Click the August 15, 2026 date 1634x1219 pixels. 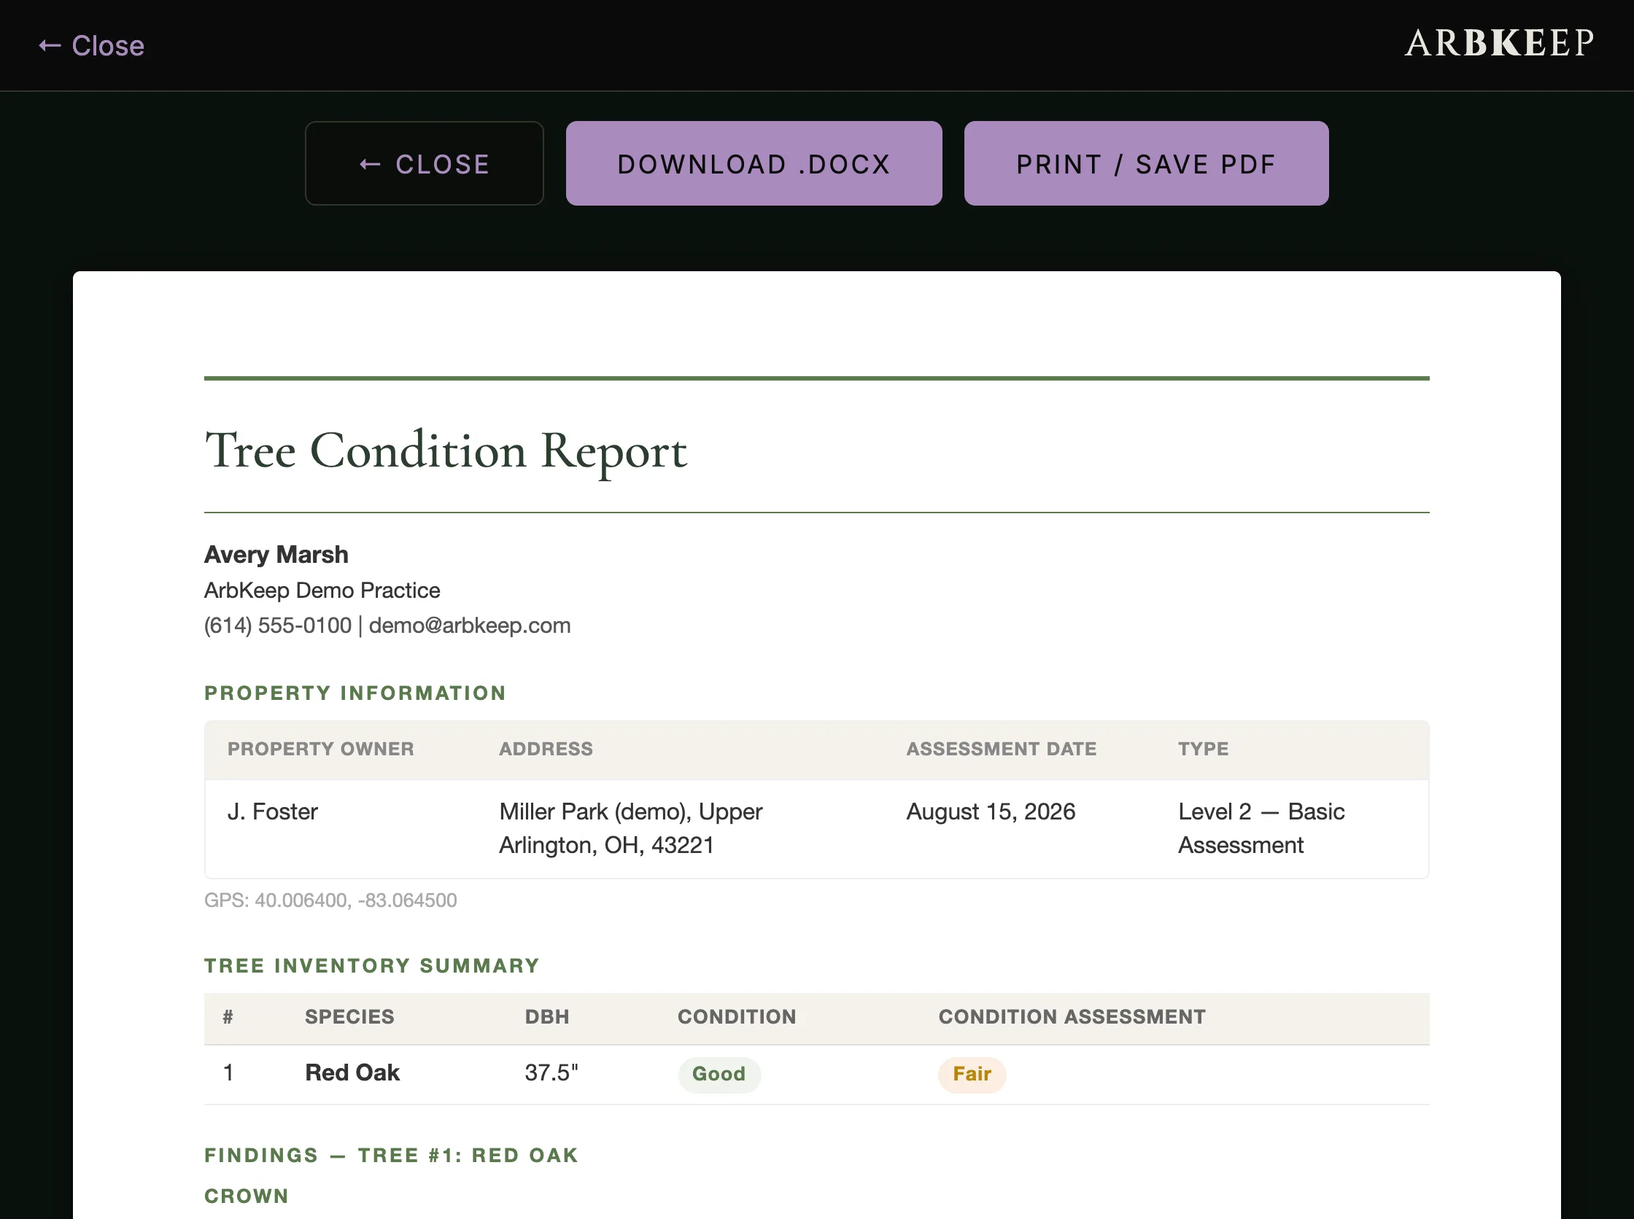990,811
